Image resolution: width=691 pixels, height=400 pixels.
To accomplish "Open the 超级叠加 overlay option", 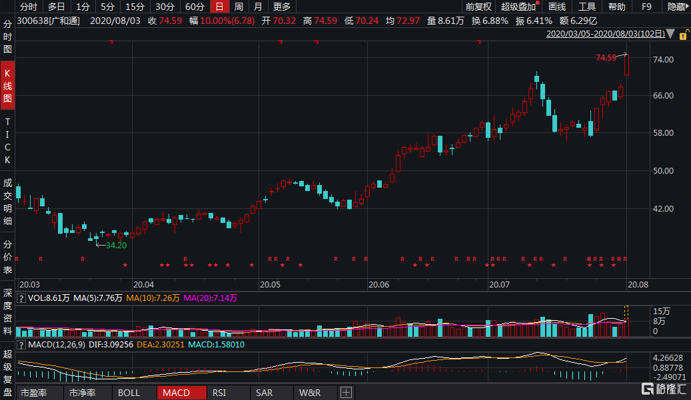I will point(518,7).
